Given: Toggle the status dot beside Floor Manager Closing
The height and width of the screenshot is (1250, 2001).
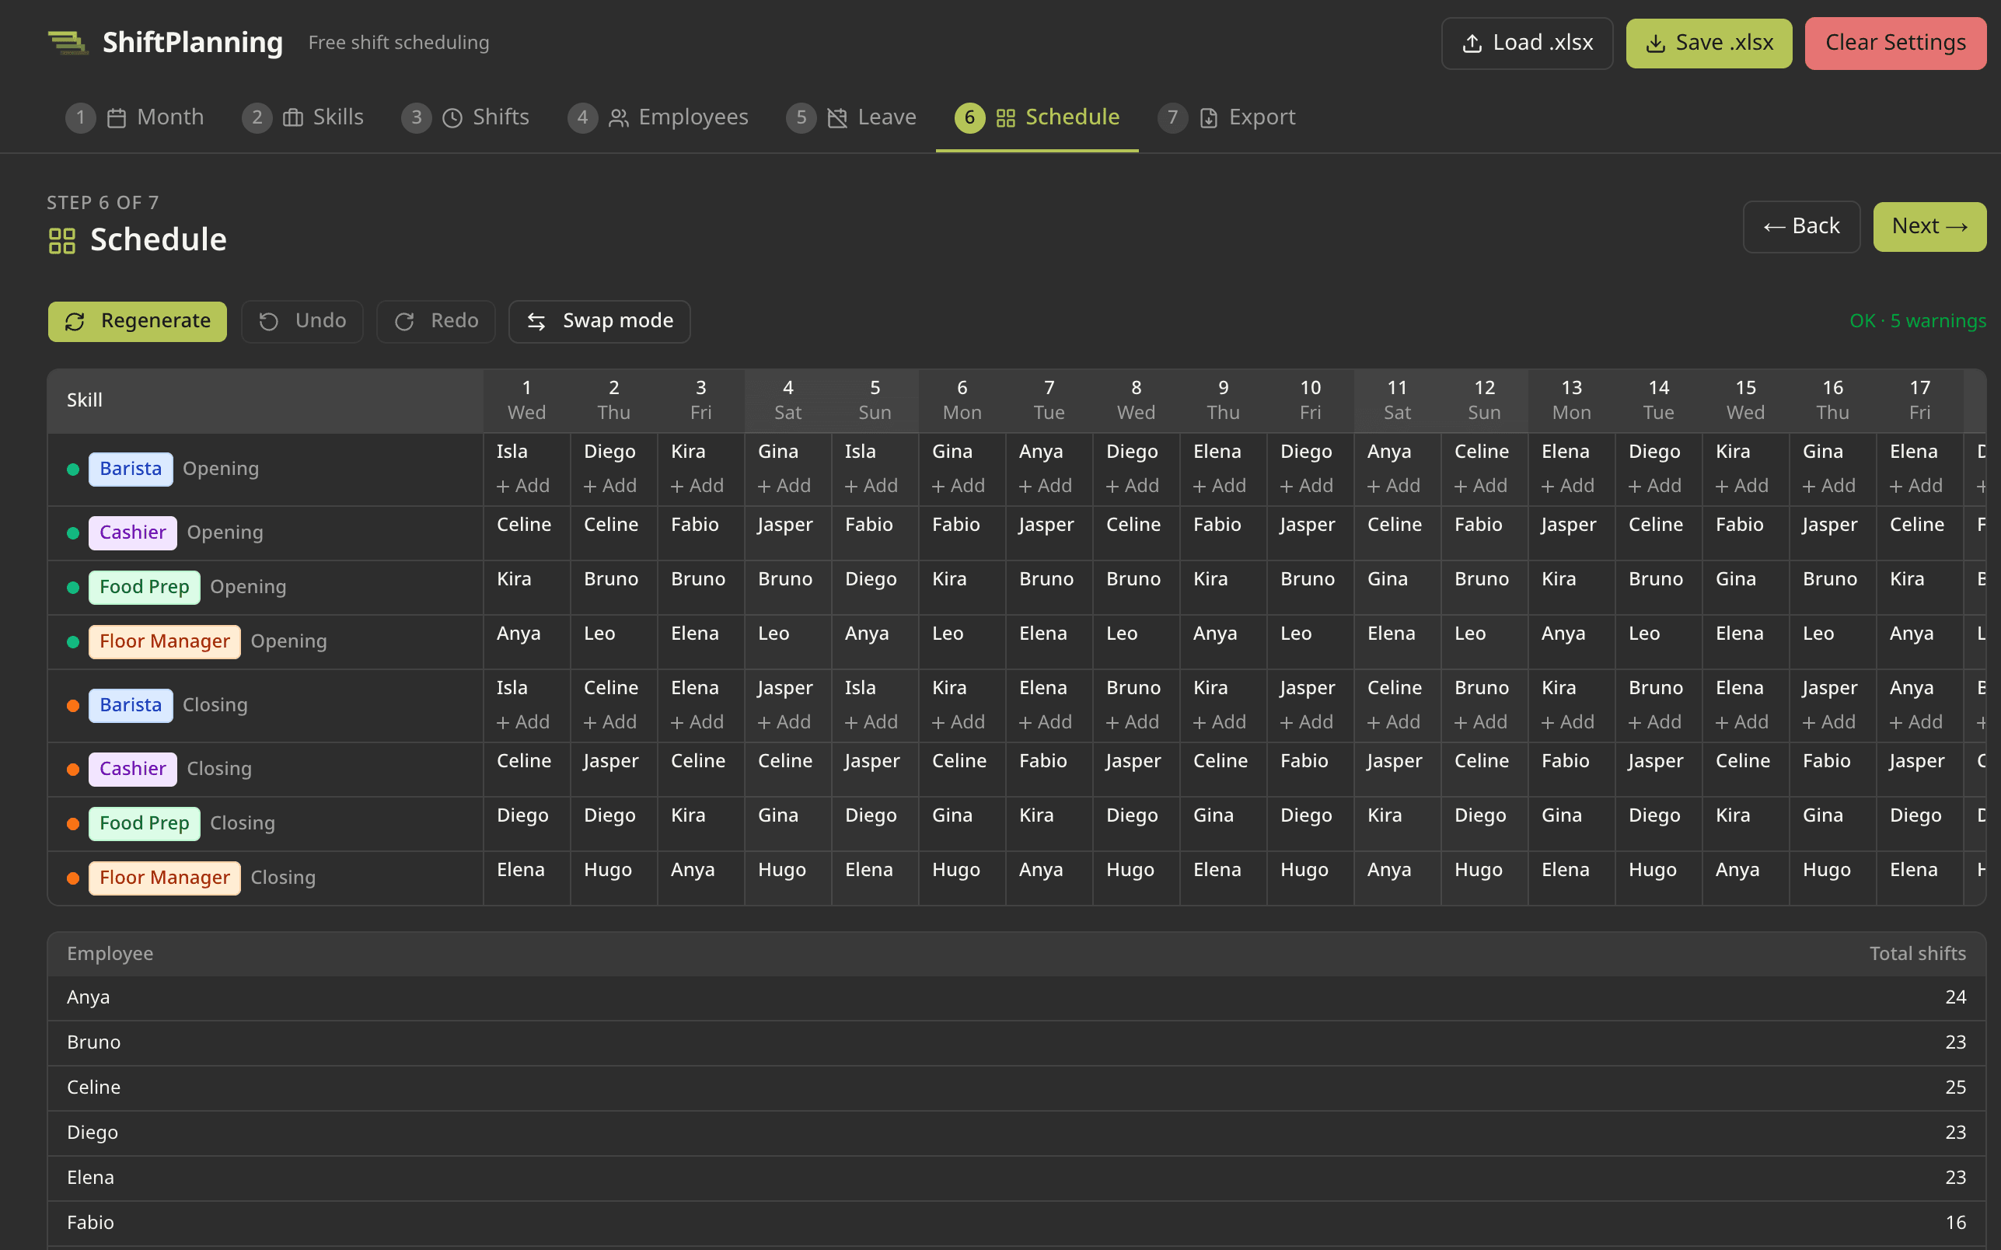Looking at the screenshot, I should point(73,878).
